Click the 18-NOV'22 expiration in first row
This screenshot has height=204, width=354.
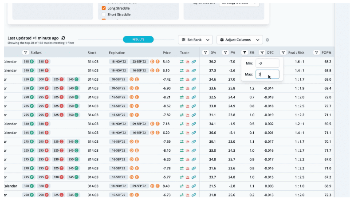pyautogui.click(x=118, y=62)
